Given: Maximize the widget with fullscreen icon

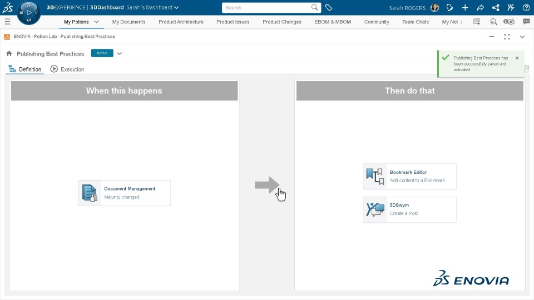Looking at the screenshot, I should (x=507, y=37).
